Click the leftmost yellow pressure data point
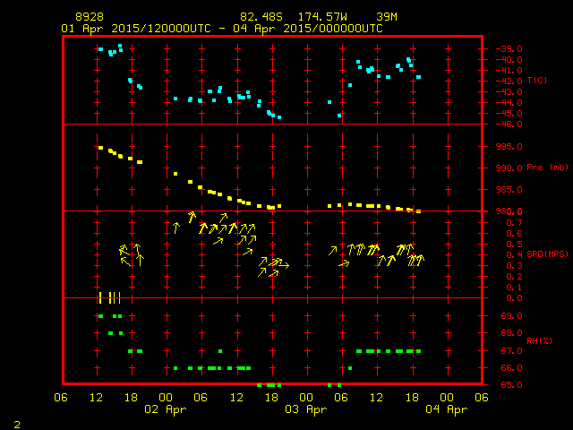The width and height of the screenshot is (573, 430). (x=100, y=148)
